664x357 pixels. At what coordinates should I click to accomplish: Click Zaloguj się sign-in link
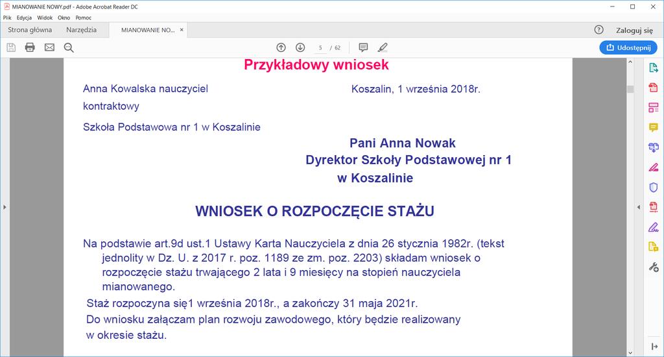pos(634,30)
